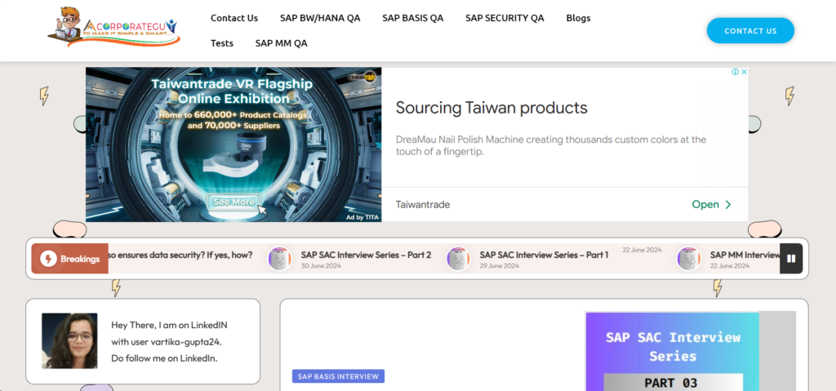Open the SAP MM Interview ticker headline

745,255
